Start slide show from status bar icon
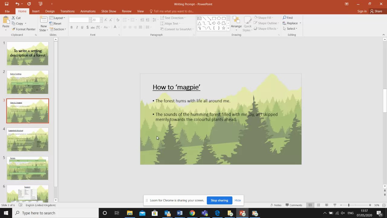 point(335,205)
